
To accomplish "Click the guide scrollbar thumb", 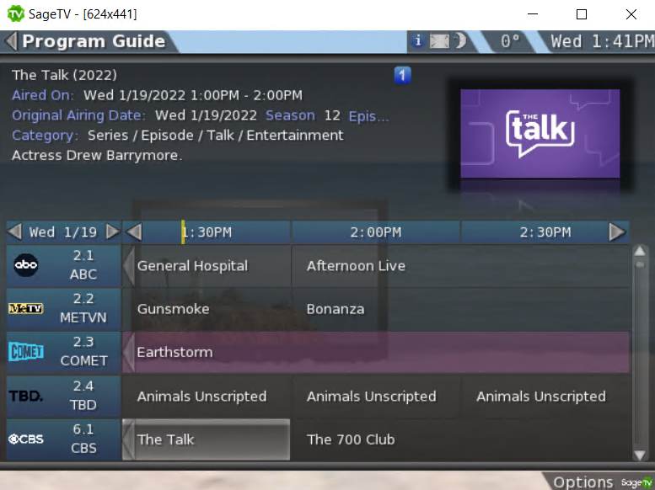I will (640, 264).
